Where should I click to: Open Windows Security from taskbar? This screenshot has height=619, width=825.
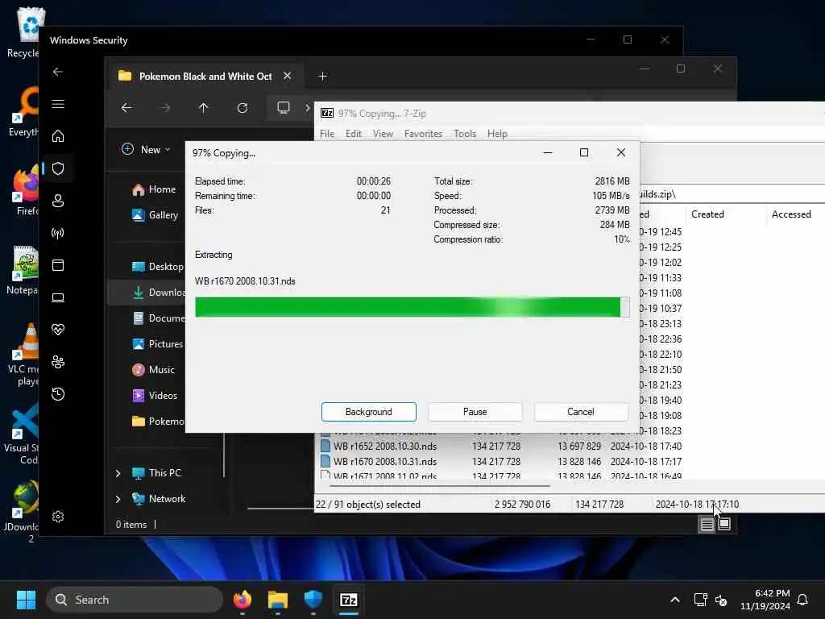coord(313,600)
